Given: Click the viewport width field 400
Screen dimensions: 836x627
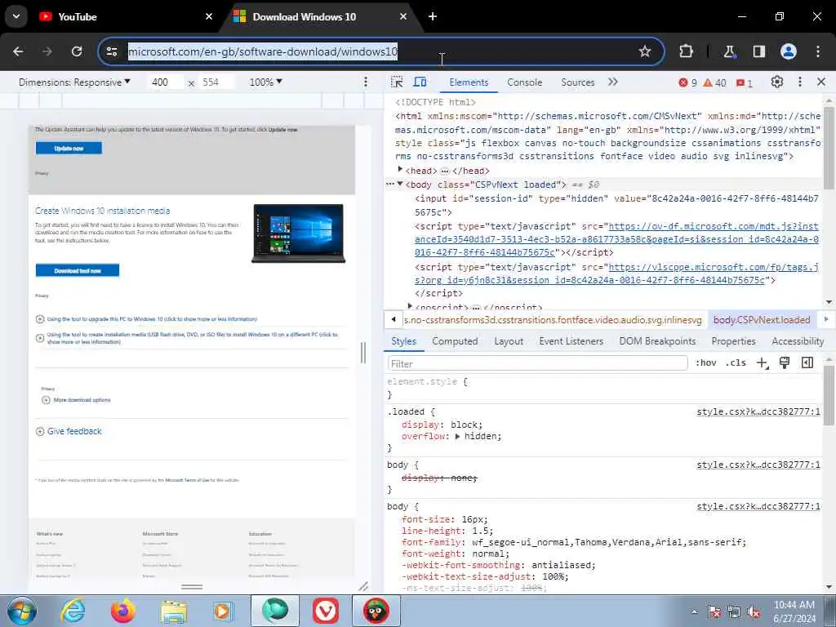Looking at the screenshot, I should [x=165, y=82].
